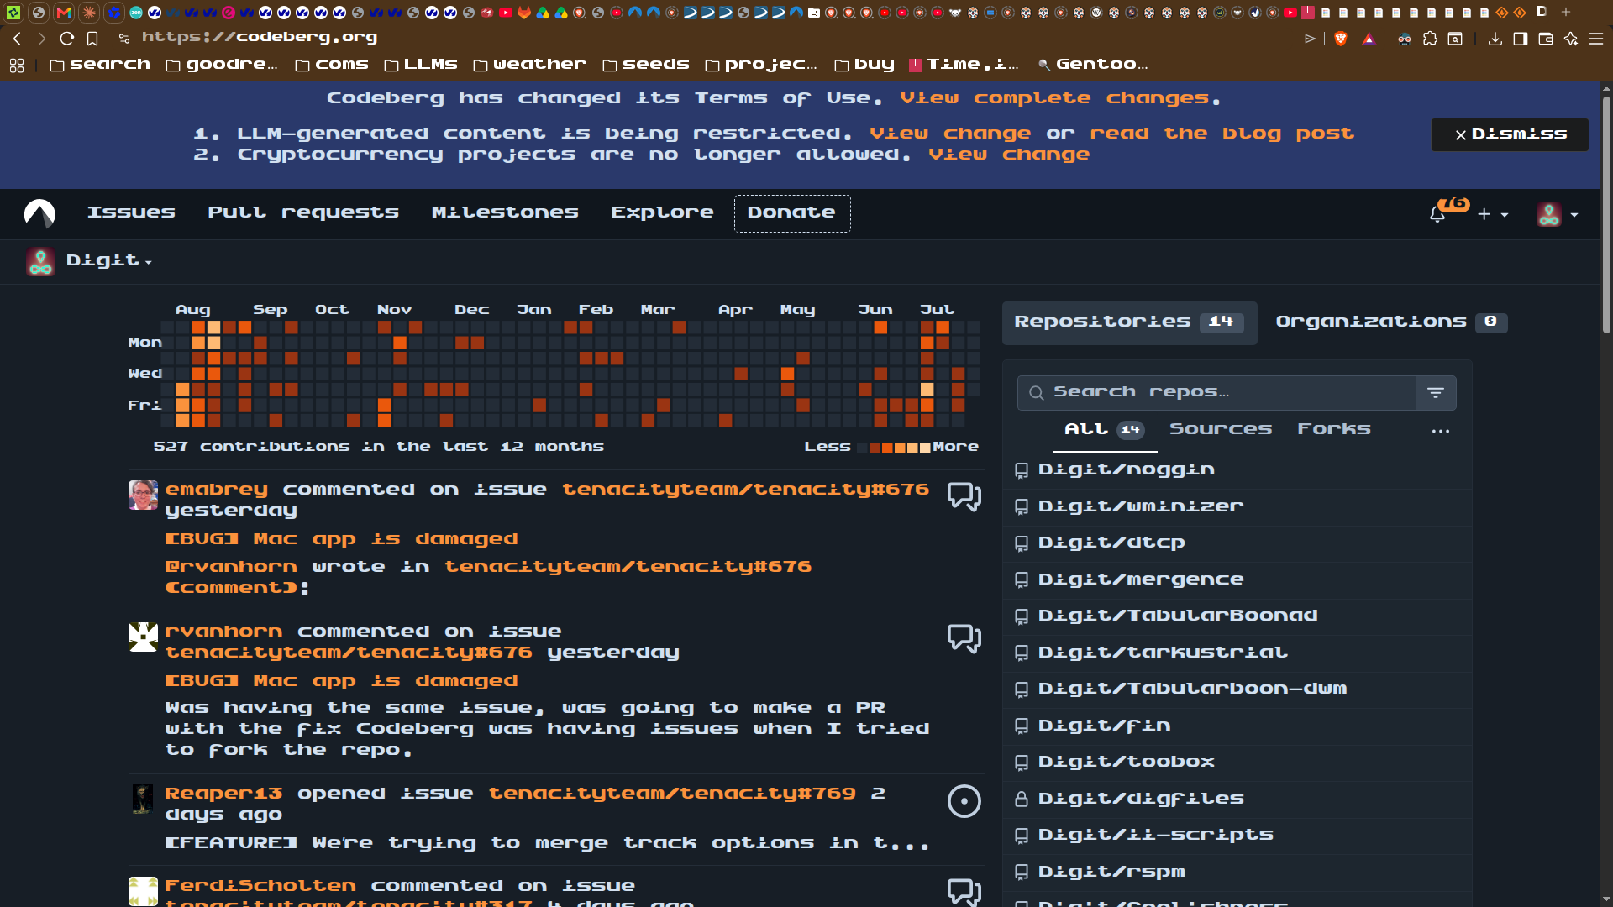
Task: Click the issue-opened icon beside Reaper13's activity
Action: click(x=964, y=801)
